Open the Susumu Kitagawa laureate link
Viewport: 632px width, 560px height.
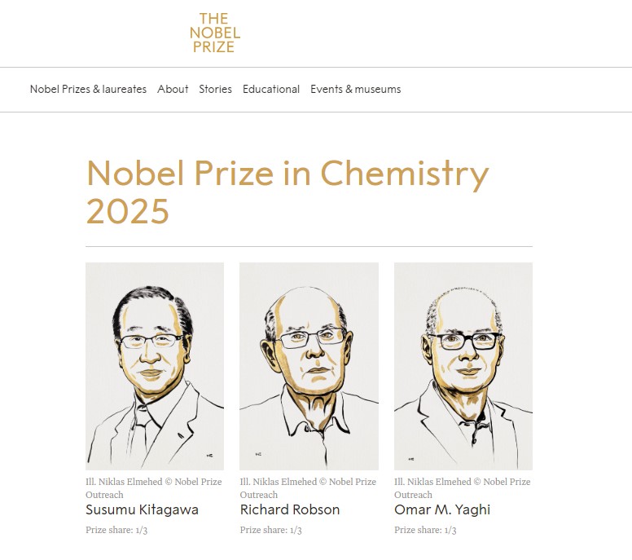(x=142, y=510)
